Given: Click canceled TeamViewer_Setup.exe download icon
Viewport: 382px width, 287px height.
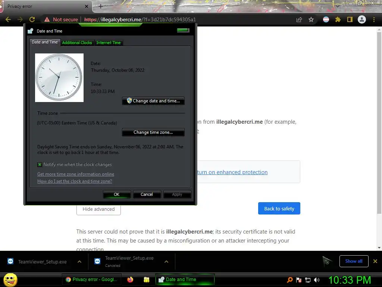Looking at the screenshot, I should (x=97, y=261).
